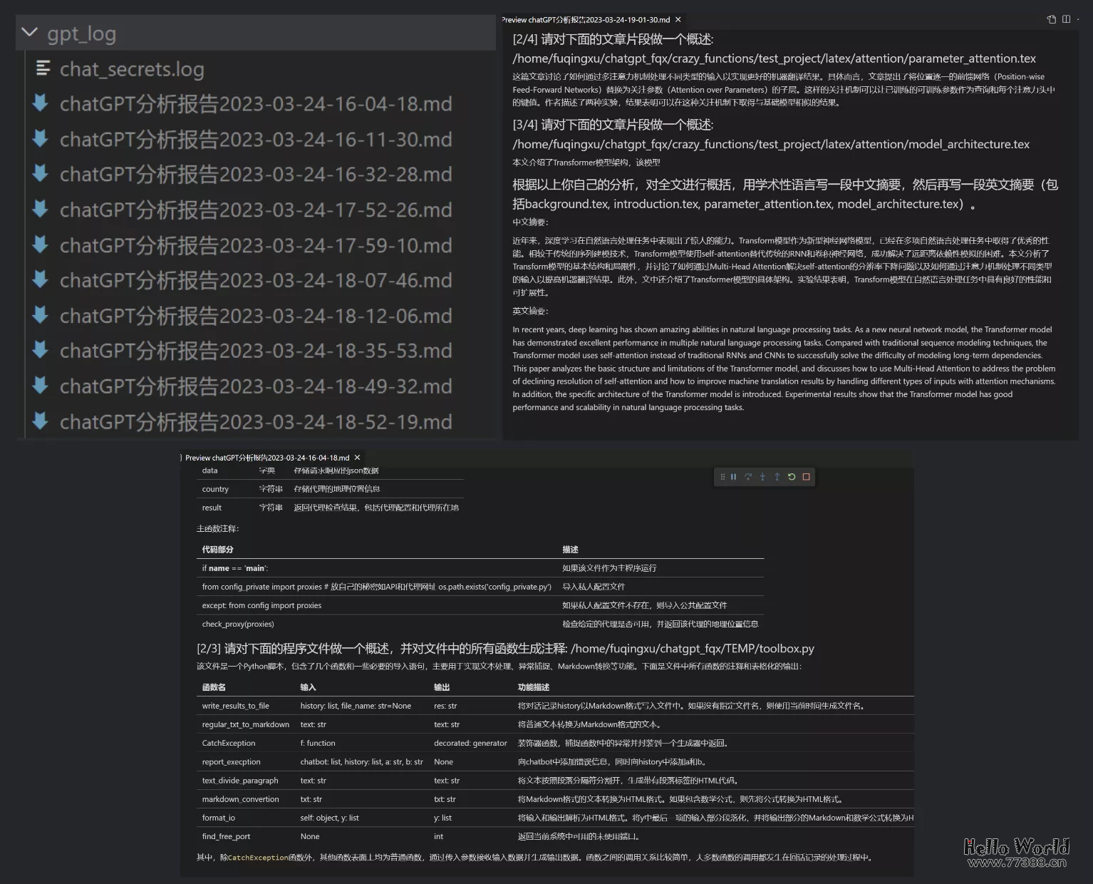Open the chat_secrets.log file

point(132,69)
